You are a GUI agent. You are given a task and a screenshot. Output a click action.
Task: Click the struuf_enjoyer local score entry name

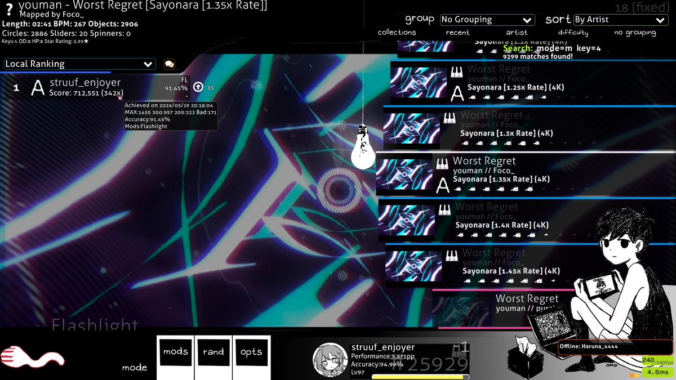click(x=85, y=83)
